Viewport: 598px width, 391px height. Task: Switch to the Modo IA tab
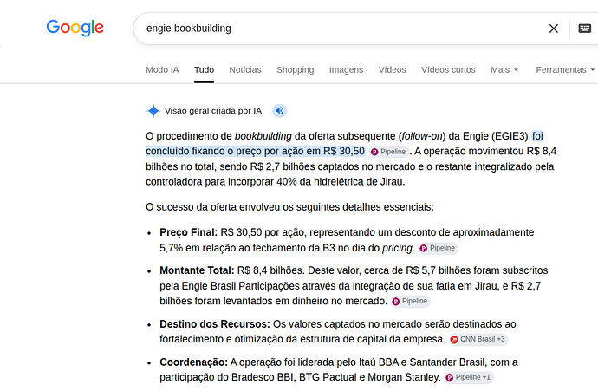162,70
